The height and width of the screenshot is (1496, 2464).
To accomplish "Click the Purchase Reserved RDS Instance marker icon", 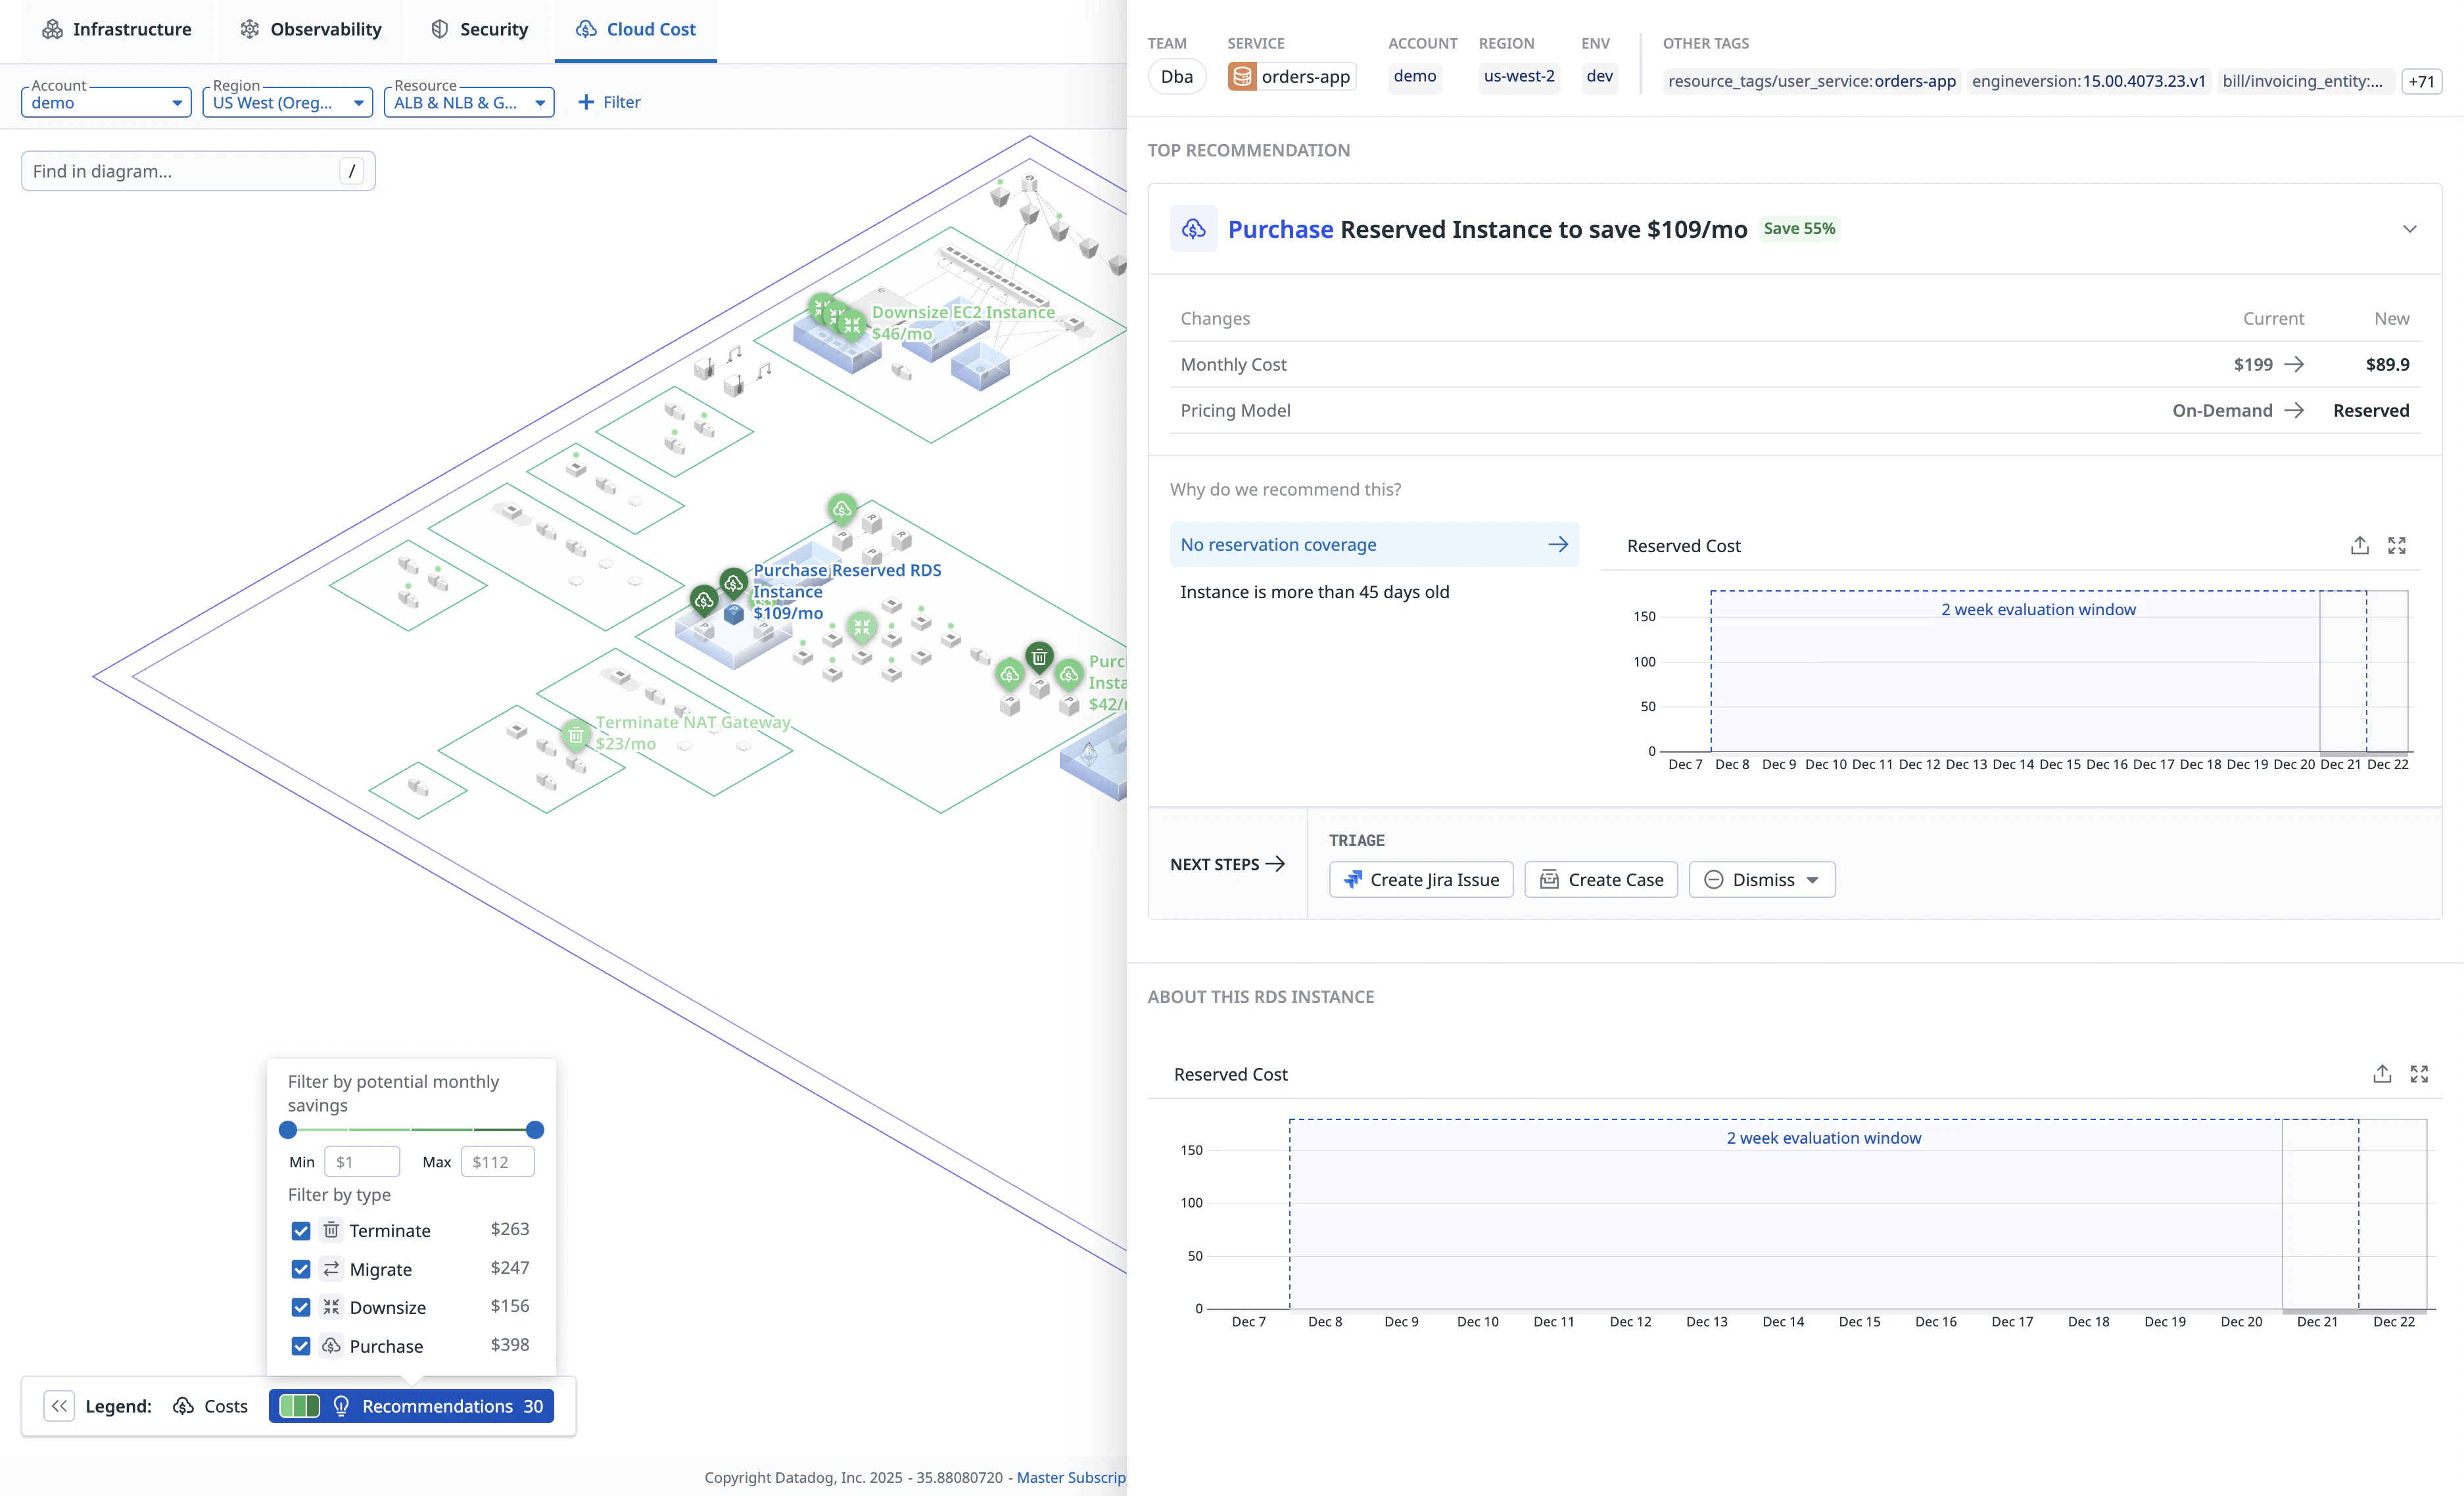I will (x=733, y=582).
